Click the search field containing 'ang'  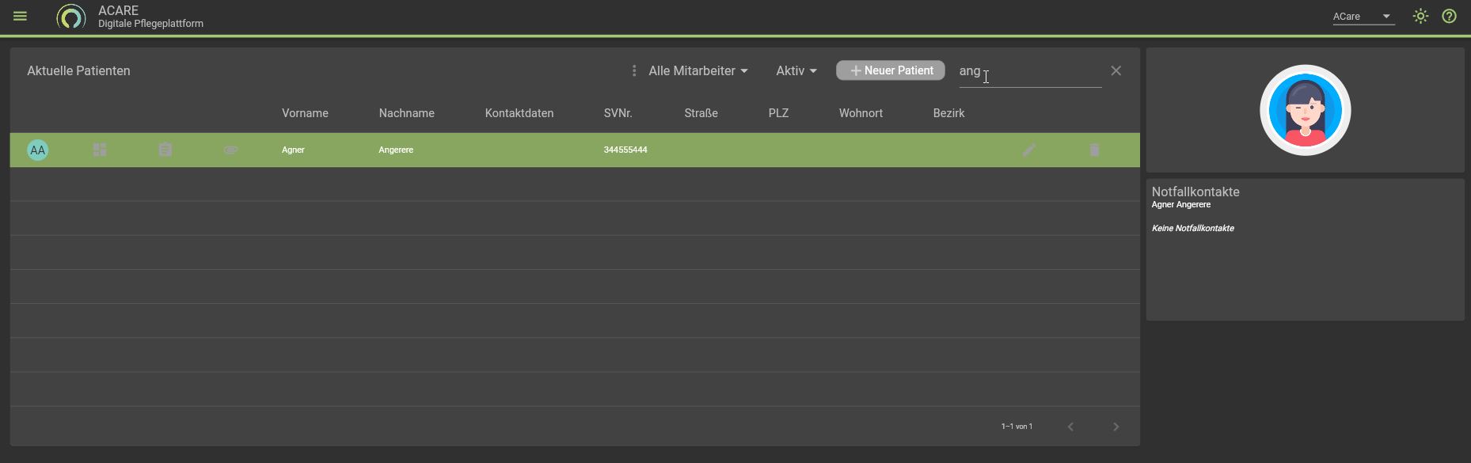tap(1029, 71)
